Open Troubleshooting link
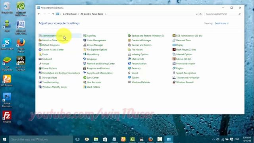Image resolution: width=254 pixels, height=143 pixels. point(50,82)
